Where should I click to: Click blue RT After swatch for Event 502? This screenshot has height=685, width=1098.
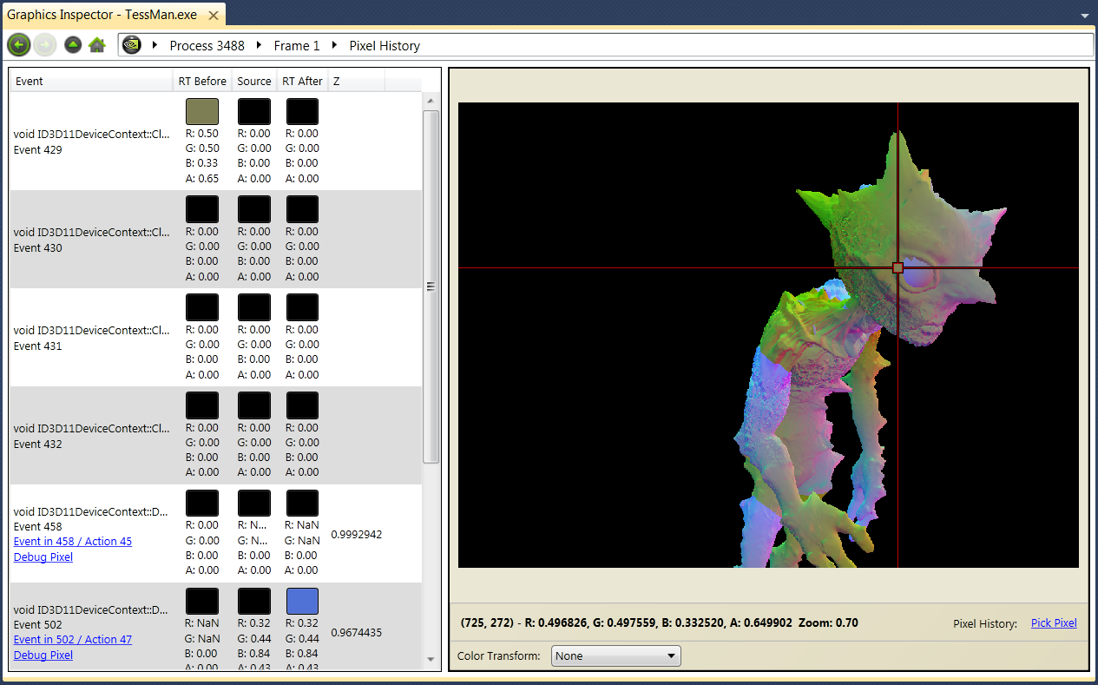click(302, 601)
